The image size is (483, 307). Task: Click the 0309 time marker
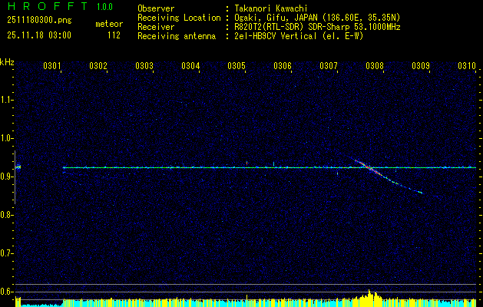pyautogui.click(x=421, y=65)
